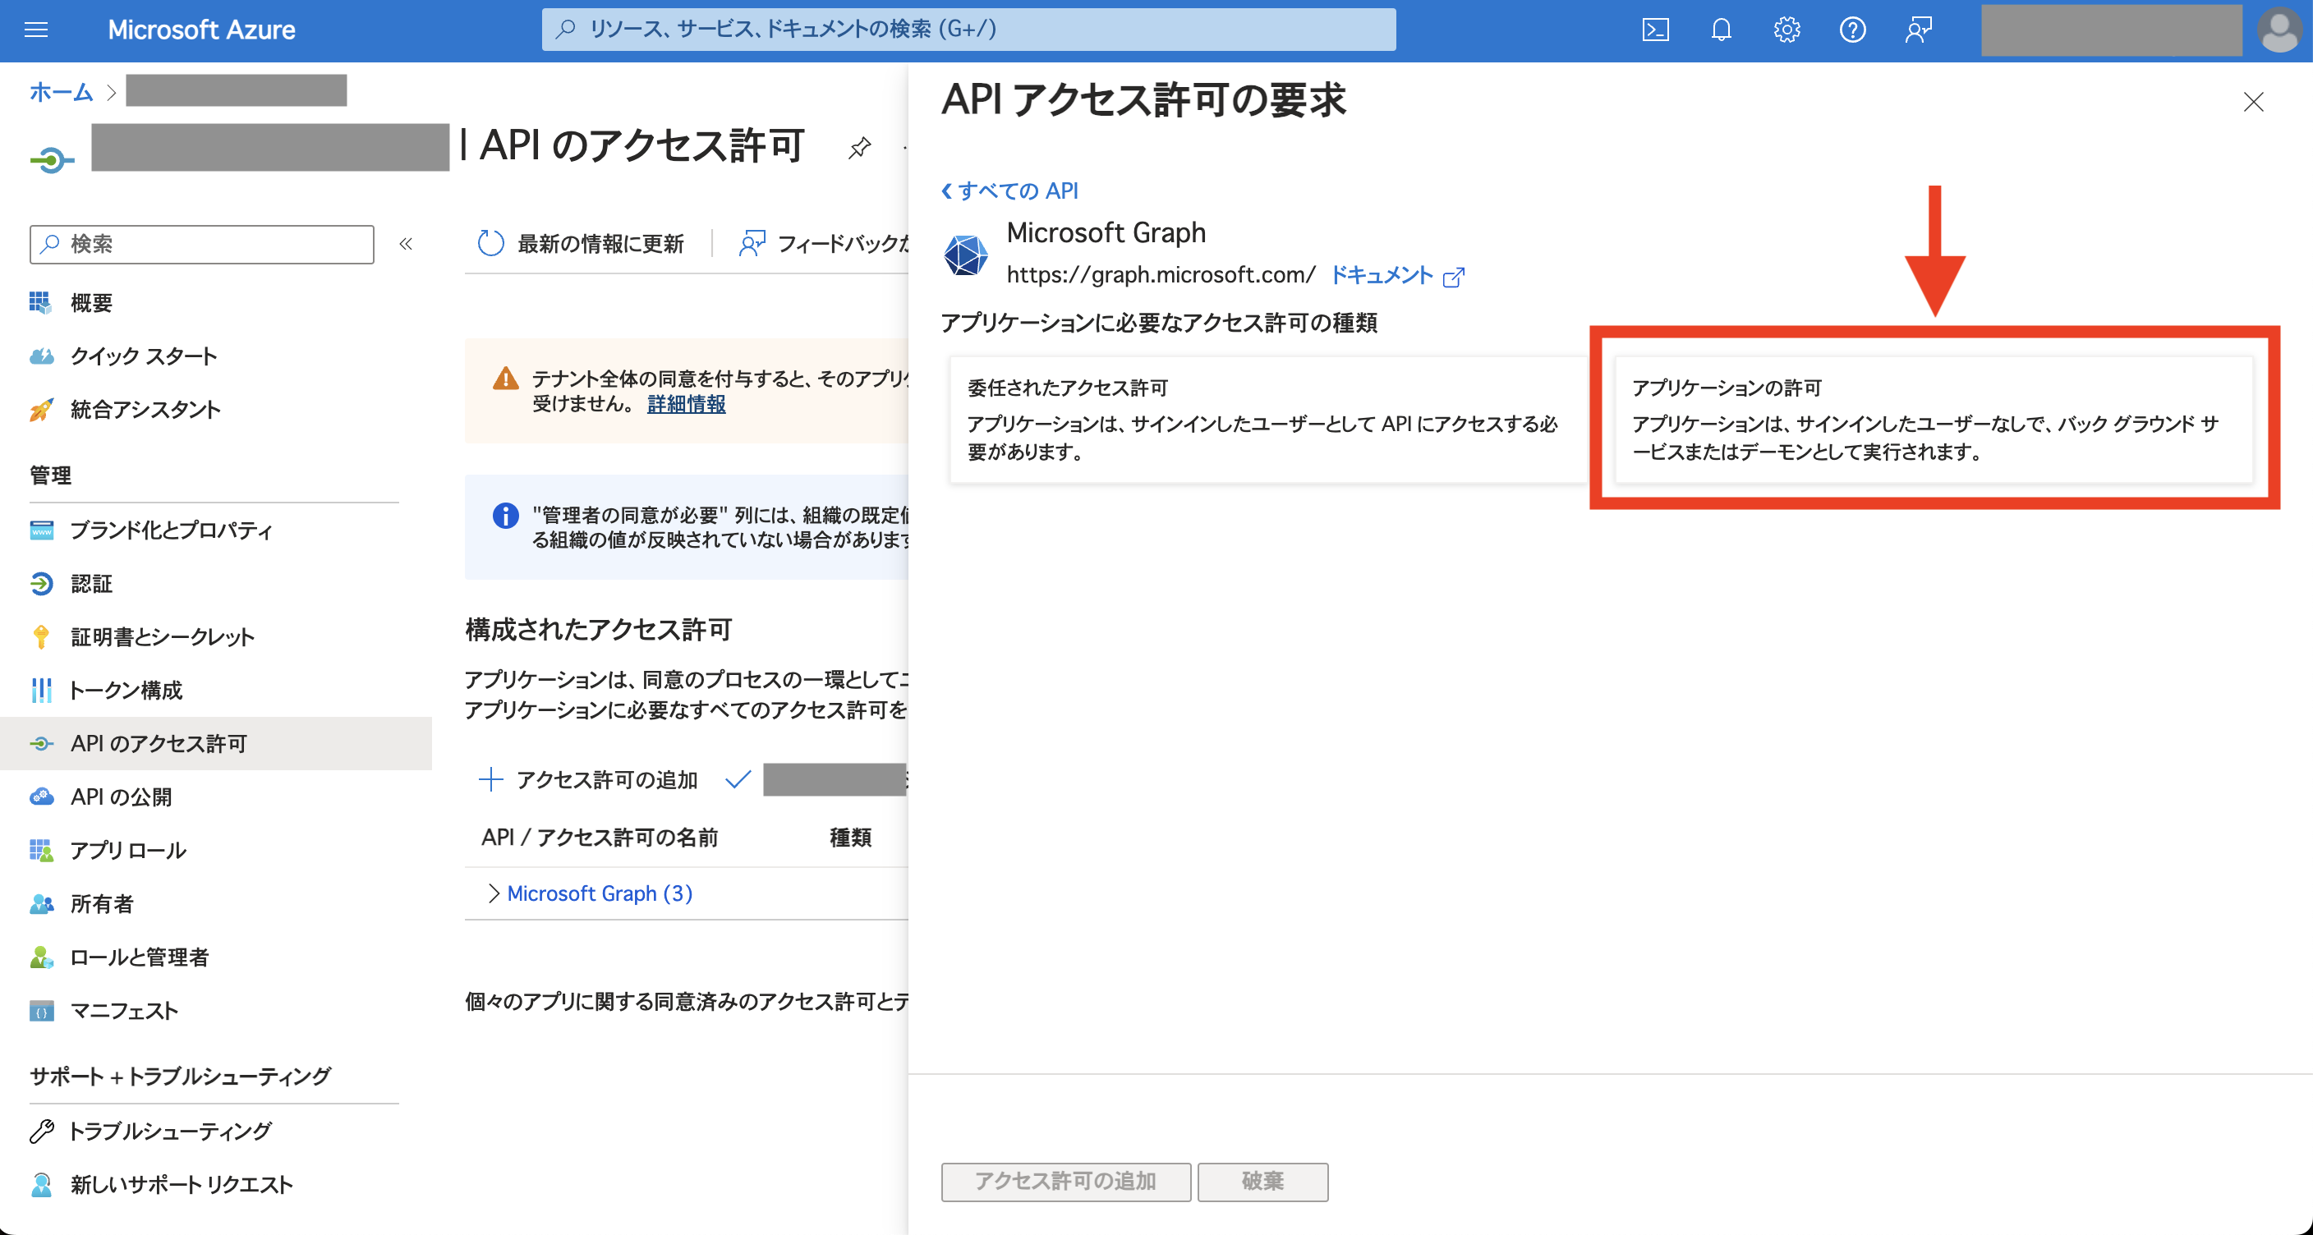
Task: Open マニフェスト menu item
Action: [124, 1011]
